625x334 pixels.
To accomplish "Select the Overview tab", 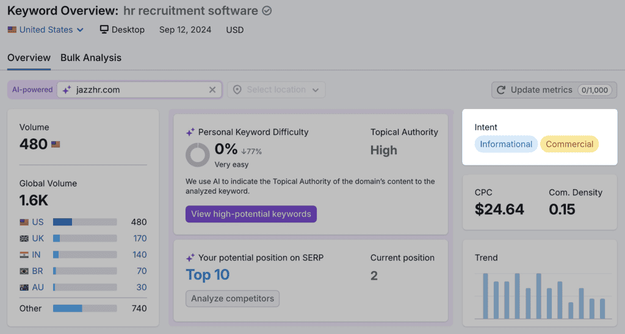I will 29,58.
